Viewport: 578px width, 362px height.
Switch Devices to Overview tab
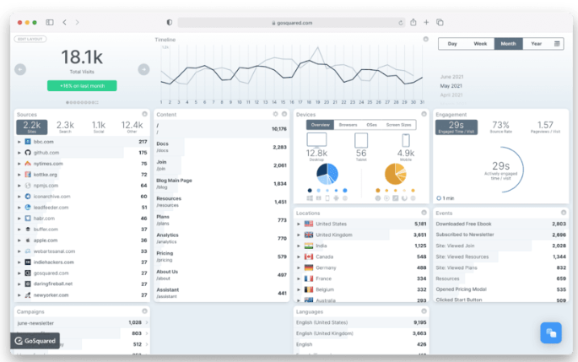click(320, 125)
